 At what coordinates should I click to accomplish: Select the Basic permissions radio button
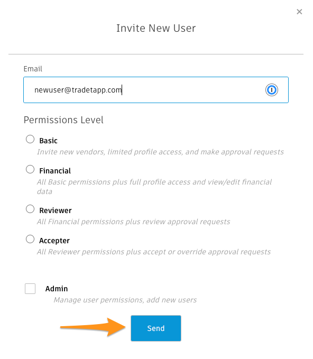(x=30, y=139)
